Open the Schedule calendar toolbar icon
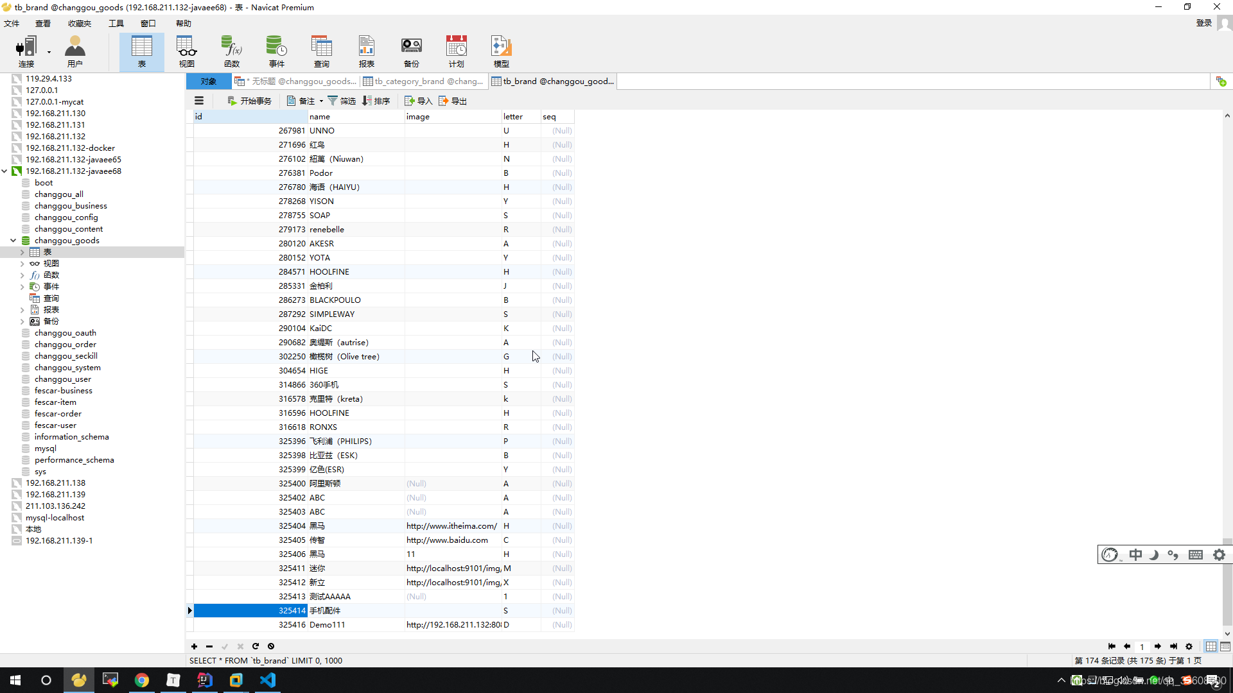1233x693 pixels. pyautogui.click(x=457, y=51)
